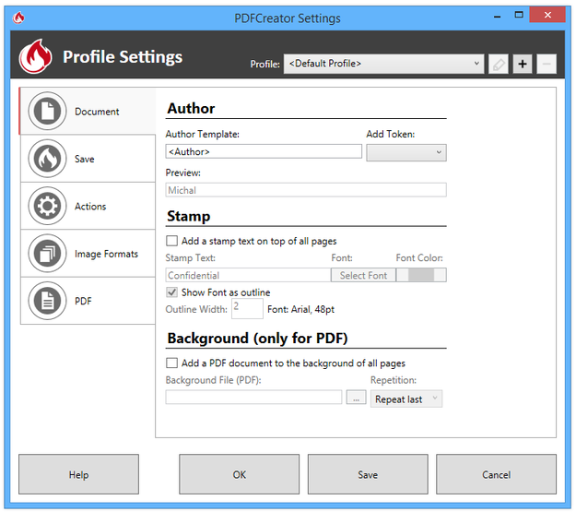Minimize the PDFCreator Settings window
Image resolution: width=576 pixels, height=512 pixels.
click(498, 16)
